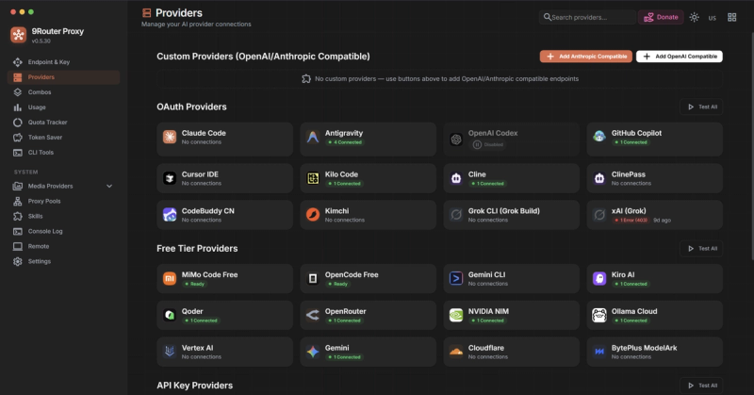Open the Claude Code provider icon

[x=170, y=137]
